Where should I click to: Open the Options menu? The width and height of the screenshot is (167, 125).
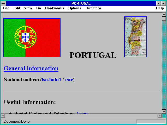click(75, 8)
